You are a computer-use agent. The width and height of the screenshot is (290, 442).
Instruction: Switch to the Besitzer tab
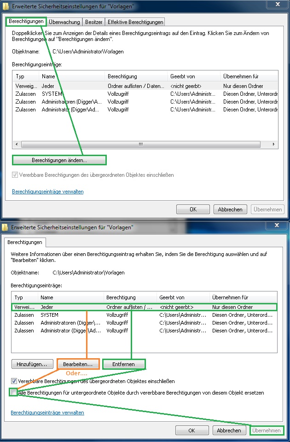click(x=93, y=22)
